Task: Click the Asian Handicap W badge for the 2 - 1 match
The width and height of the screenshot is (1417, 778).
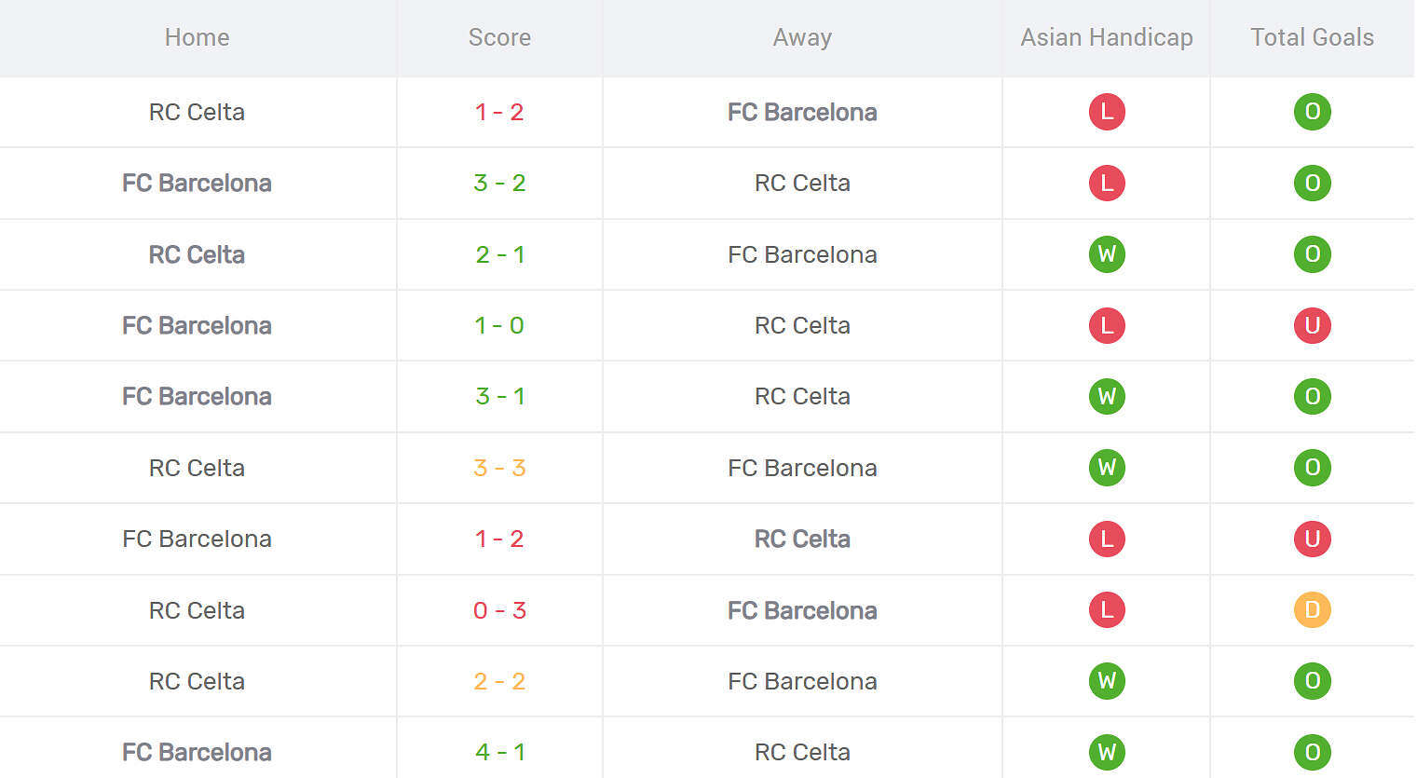Action: click(1107, 254)
